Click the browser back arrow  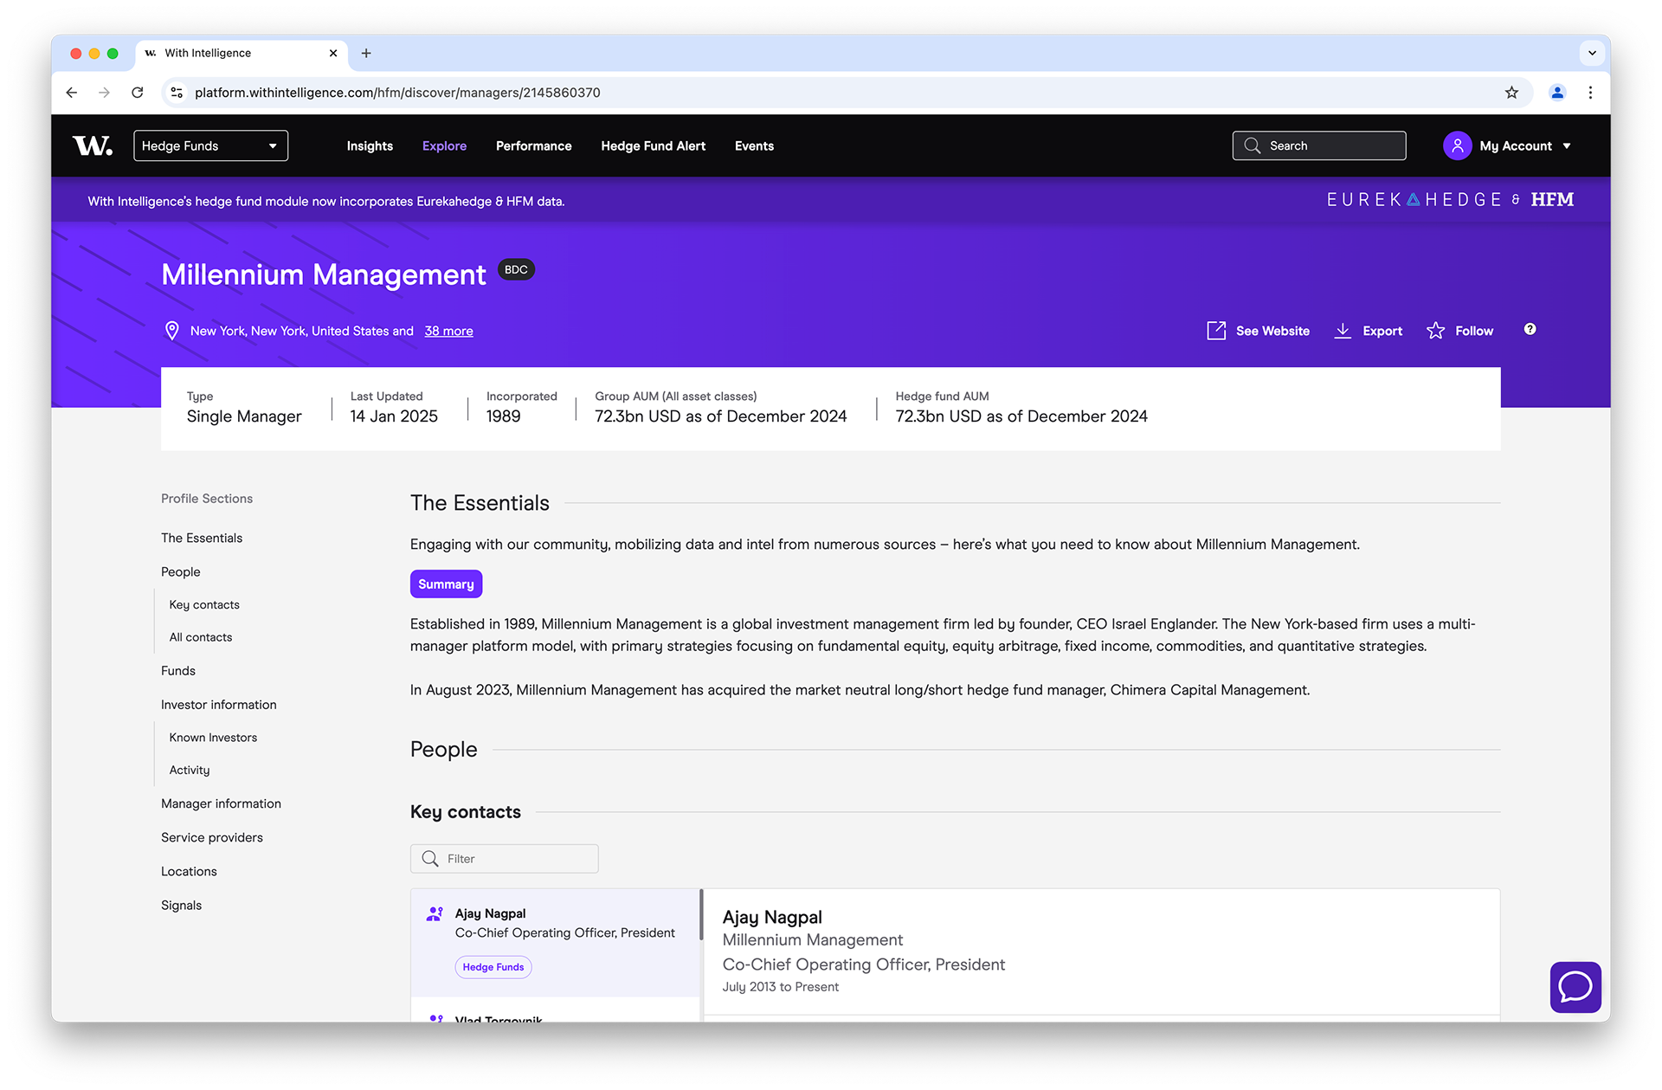coord(72,93)
